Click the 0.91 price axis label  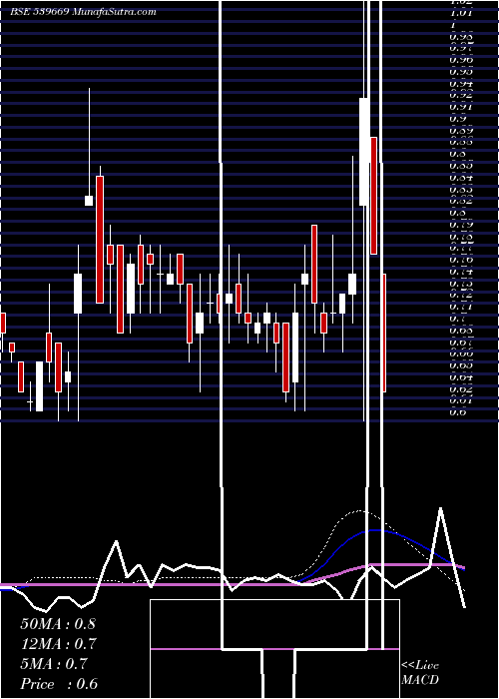[461, 107]
